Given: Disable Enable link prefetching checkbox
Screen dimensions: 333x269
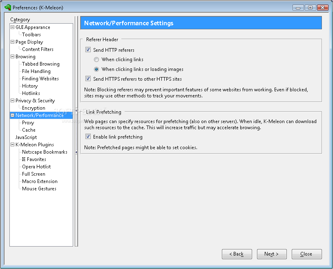Looking at the screenshot, I should pos(88,137).
